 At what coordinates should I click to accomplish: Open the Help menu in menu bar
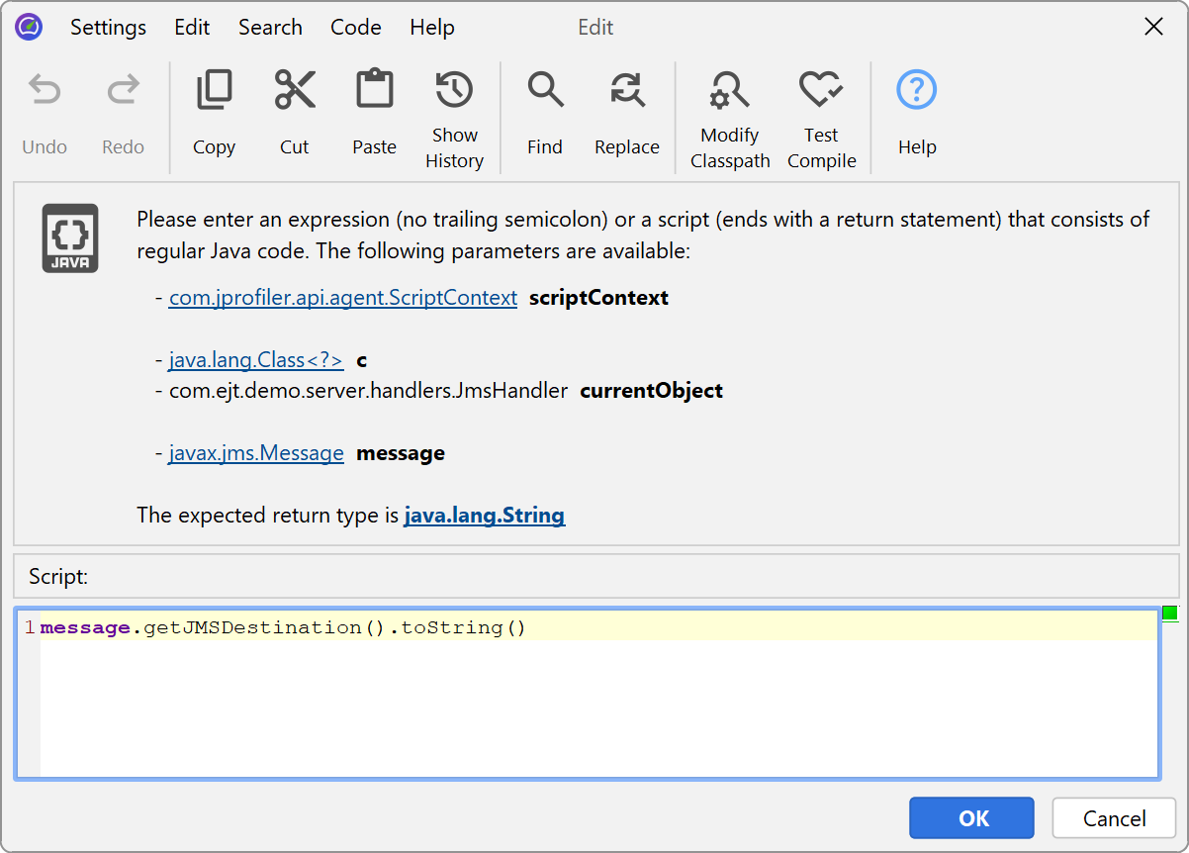pyautogui.click(x=432, y=28)
